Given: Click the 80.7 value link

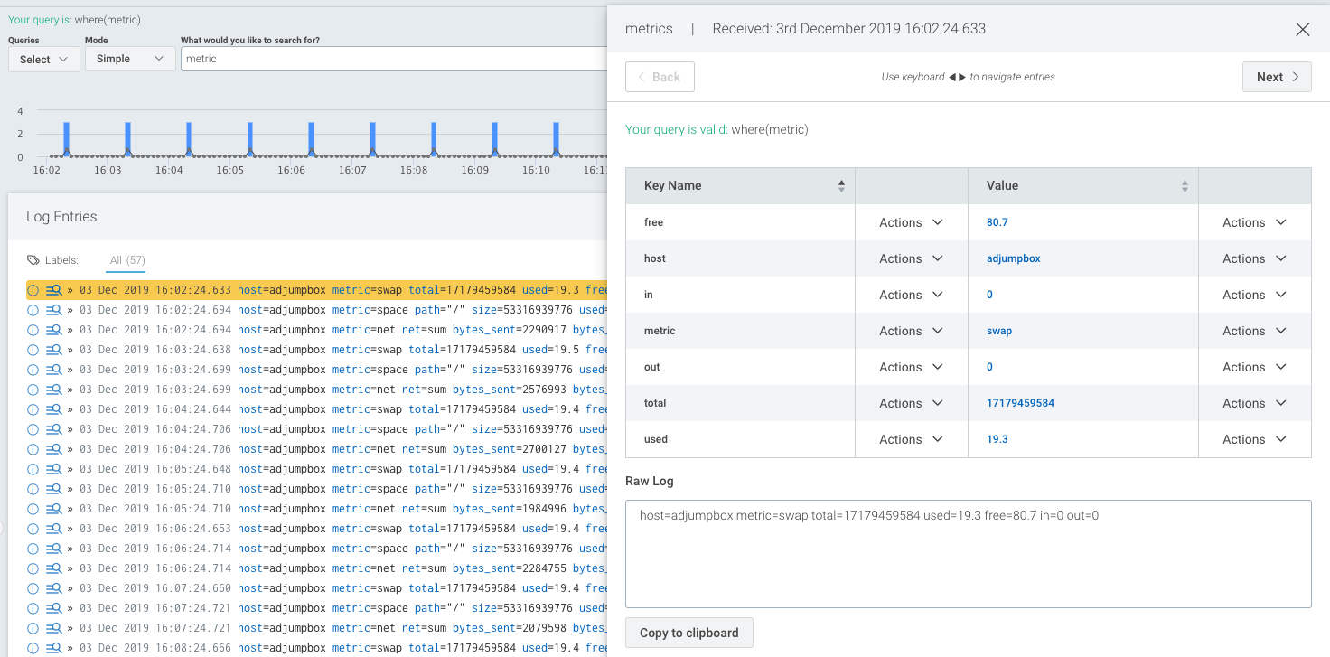Looking at the screenshot, I should click(997, 222).
